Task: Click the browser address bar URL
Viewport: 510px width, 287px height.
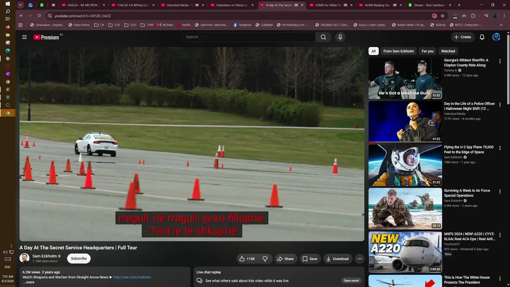Action: point(83,16)
